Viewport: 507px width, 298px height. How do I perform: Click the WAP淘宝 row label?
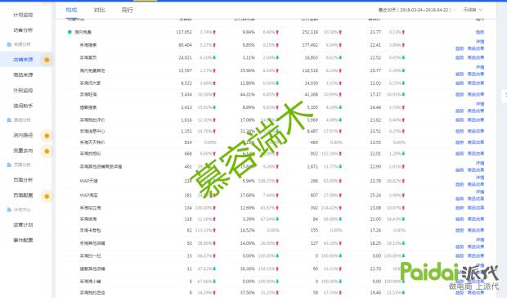click(x=88, y=196)
